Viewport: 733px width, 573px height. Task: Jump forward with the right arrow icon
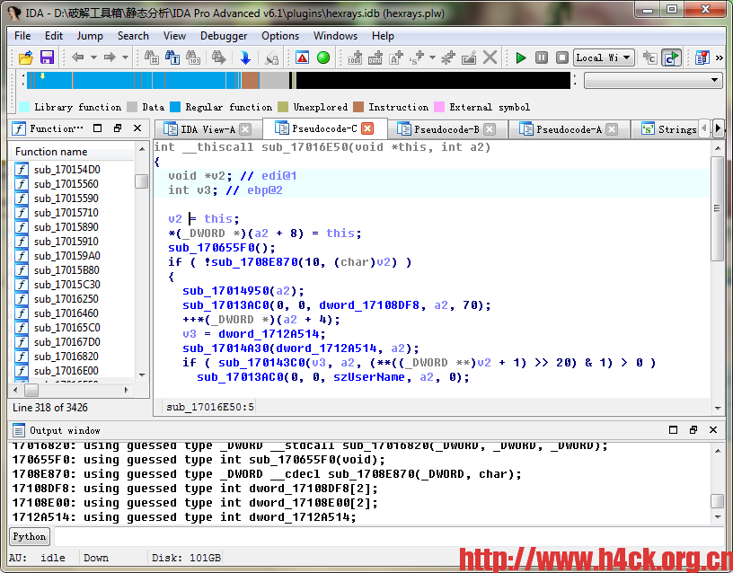click(110, 57)
